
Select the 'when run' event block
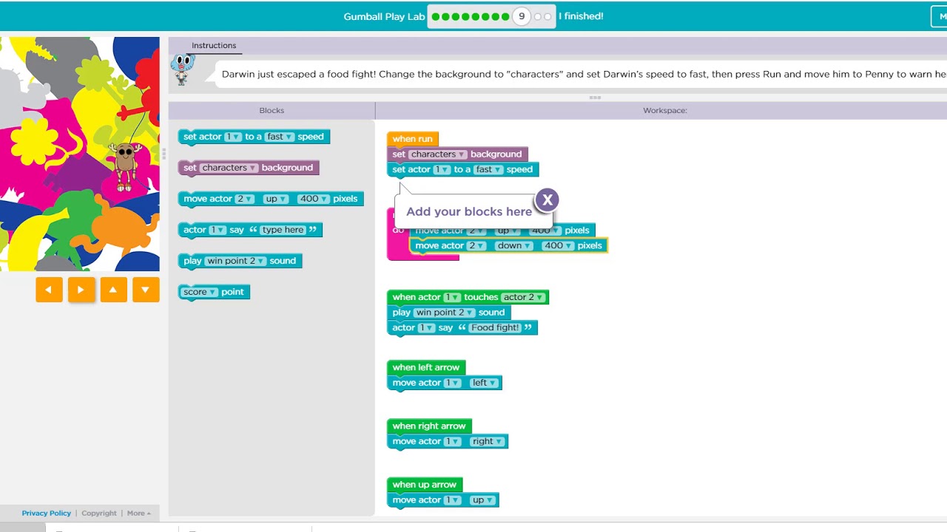[x=413, y=139]
